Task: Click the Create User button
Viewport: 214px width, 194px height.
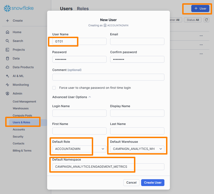Action: (x=153, y=183)
